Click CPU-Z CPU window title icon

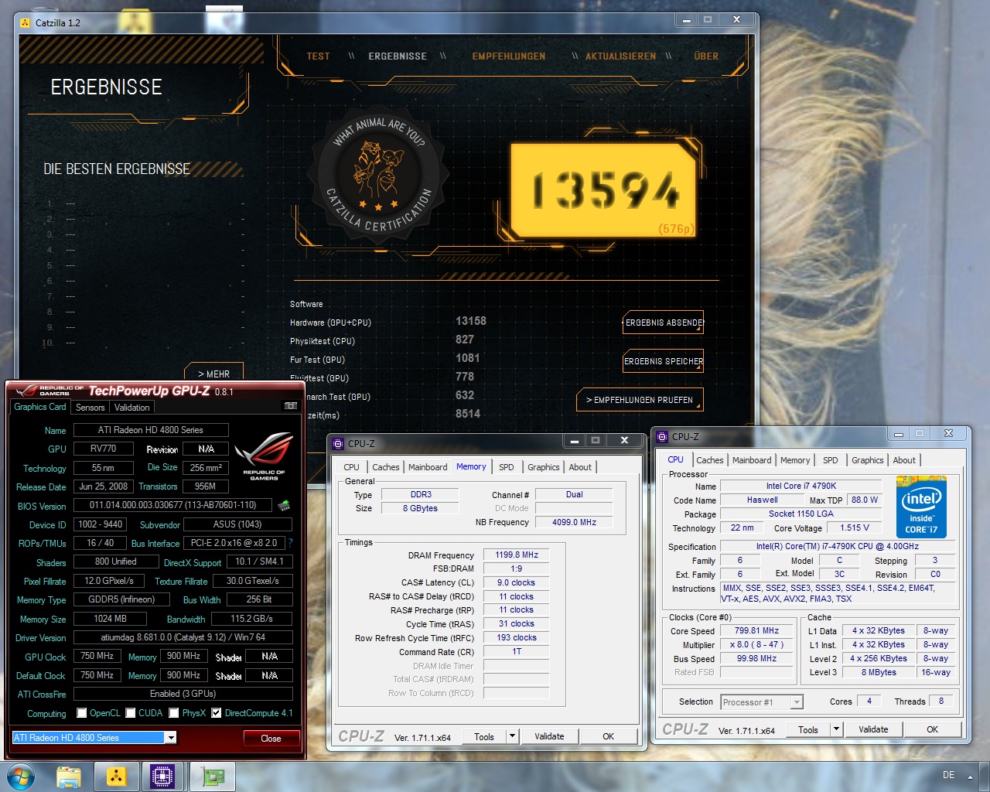(662, 436)
